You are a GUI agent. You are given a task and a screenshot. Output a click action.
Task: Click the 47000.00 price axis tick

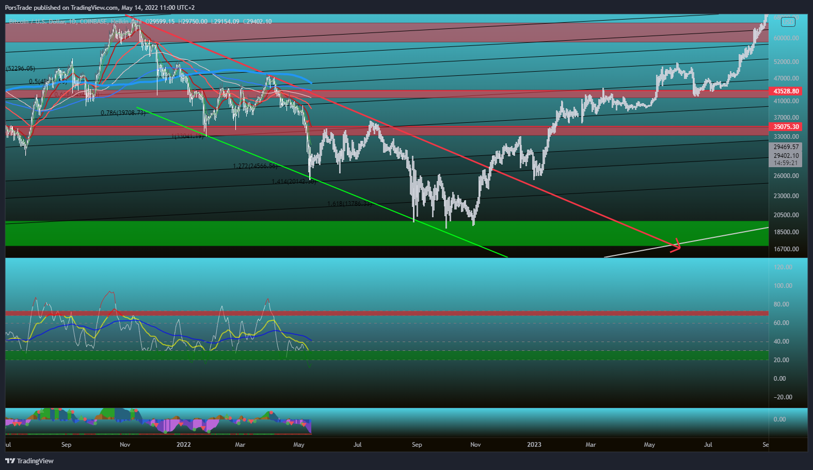coord(786,78)
